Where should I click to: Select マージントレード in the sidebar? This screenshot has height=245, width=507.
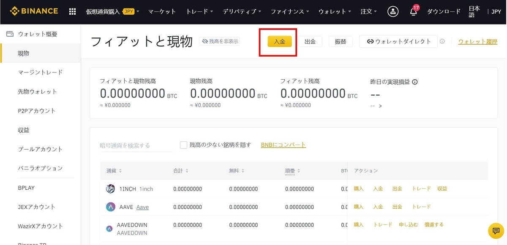(40, 73)
